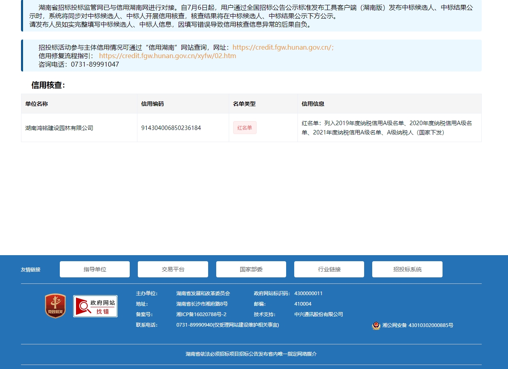Click the 红名单 badge in table
Viewport: 508px width, 369px height.
245,128
